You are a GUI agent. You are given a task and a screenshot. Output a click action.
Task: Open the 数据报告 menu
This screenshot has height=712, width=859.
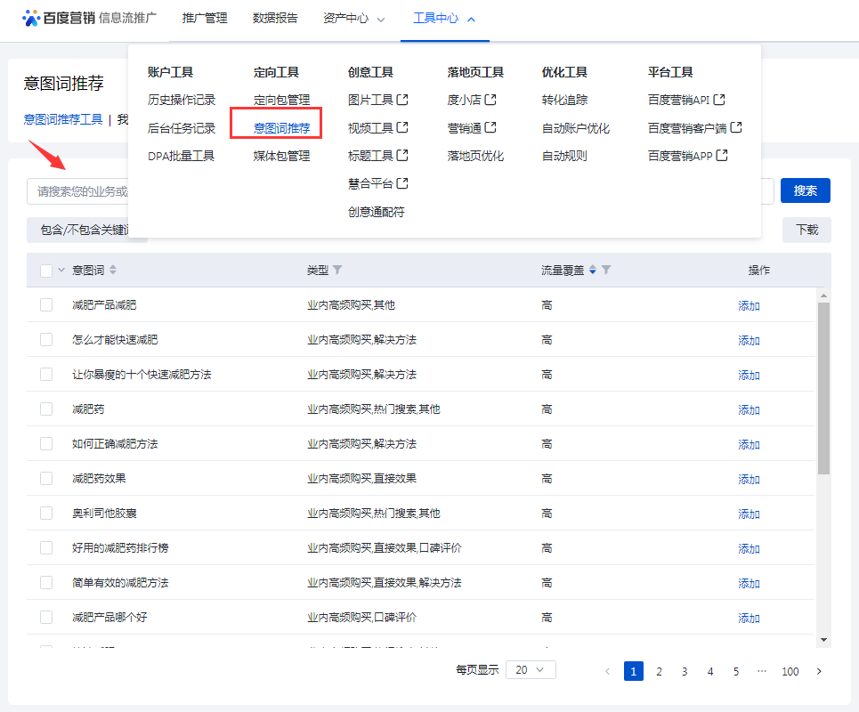tap(275, 17)
